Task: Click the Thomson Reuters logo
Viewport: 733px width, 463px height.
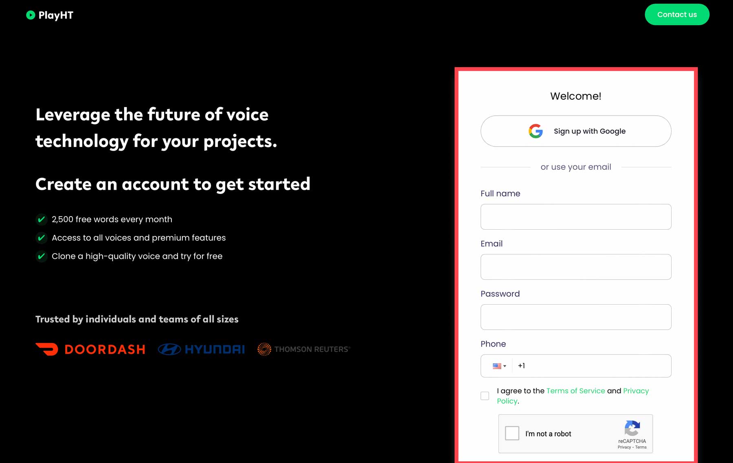Action: coord(303,349)
